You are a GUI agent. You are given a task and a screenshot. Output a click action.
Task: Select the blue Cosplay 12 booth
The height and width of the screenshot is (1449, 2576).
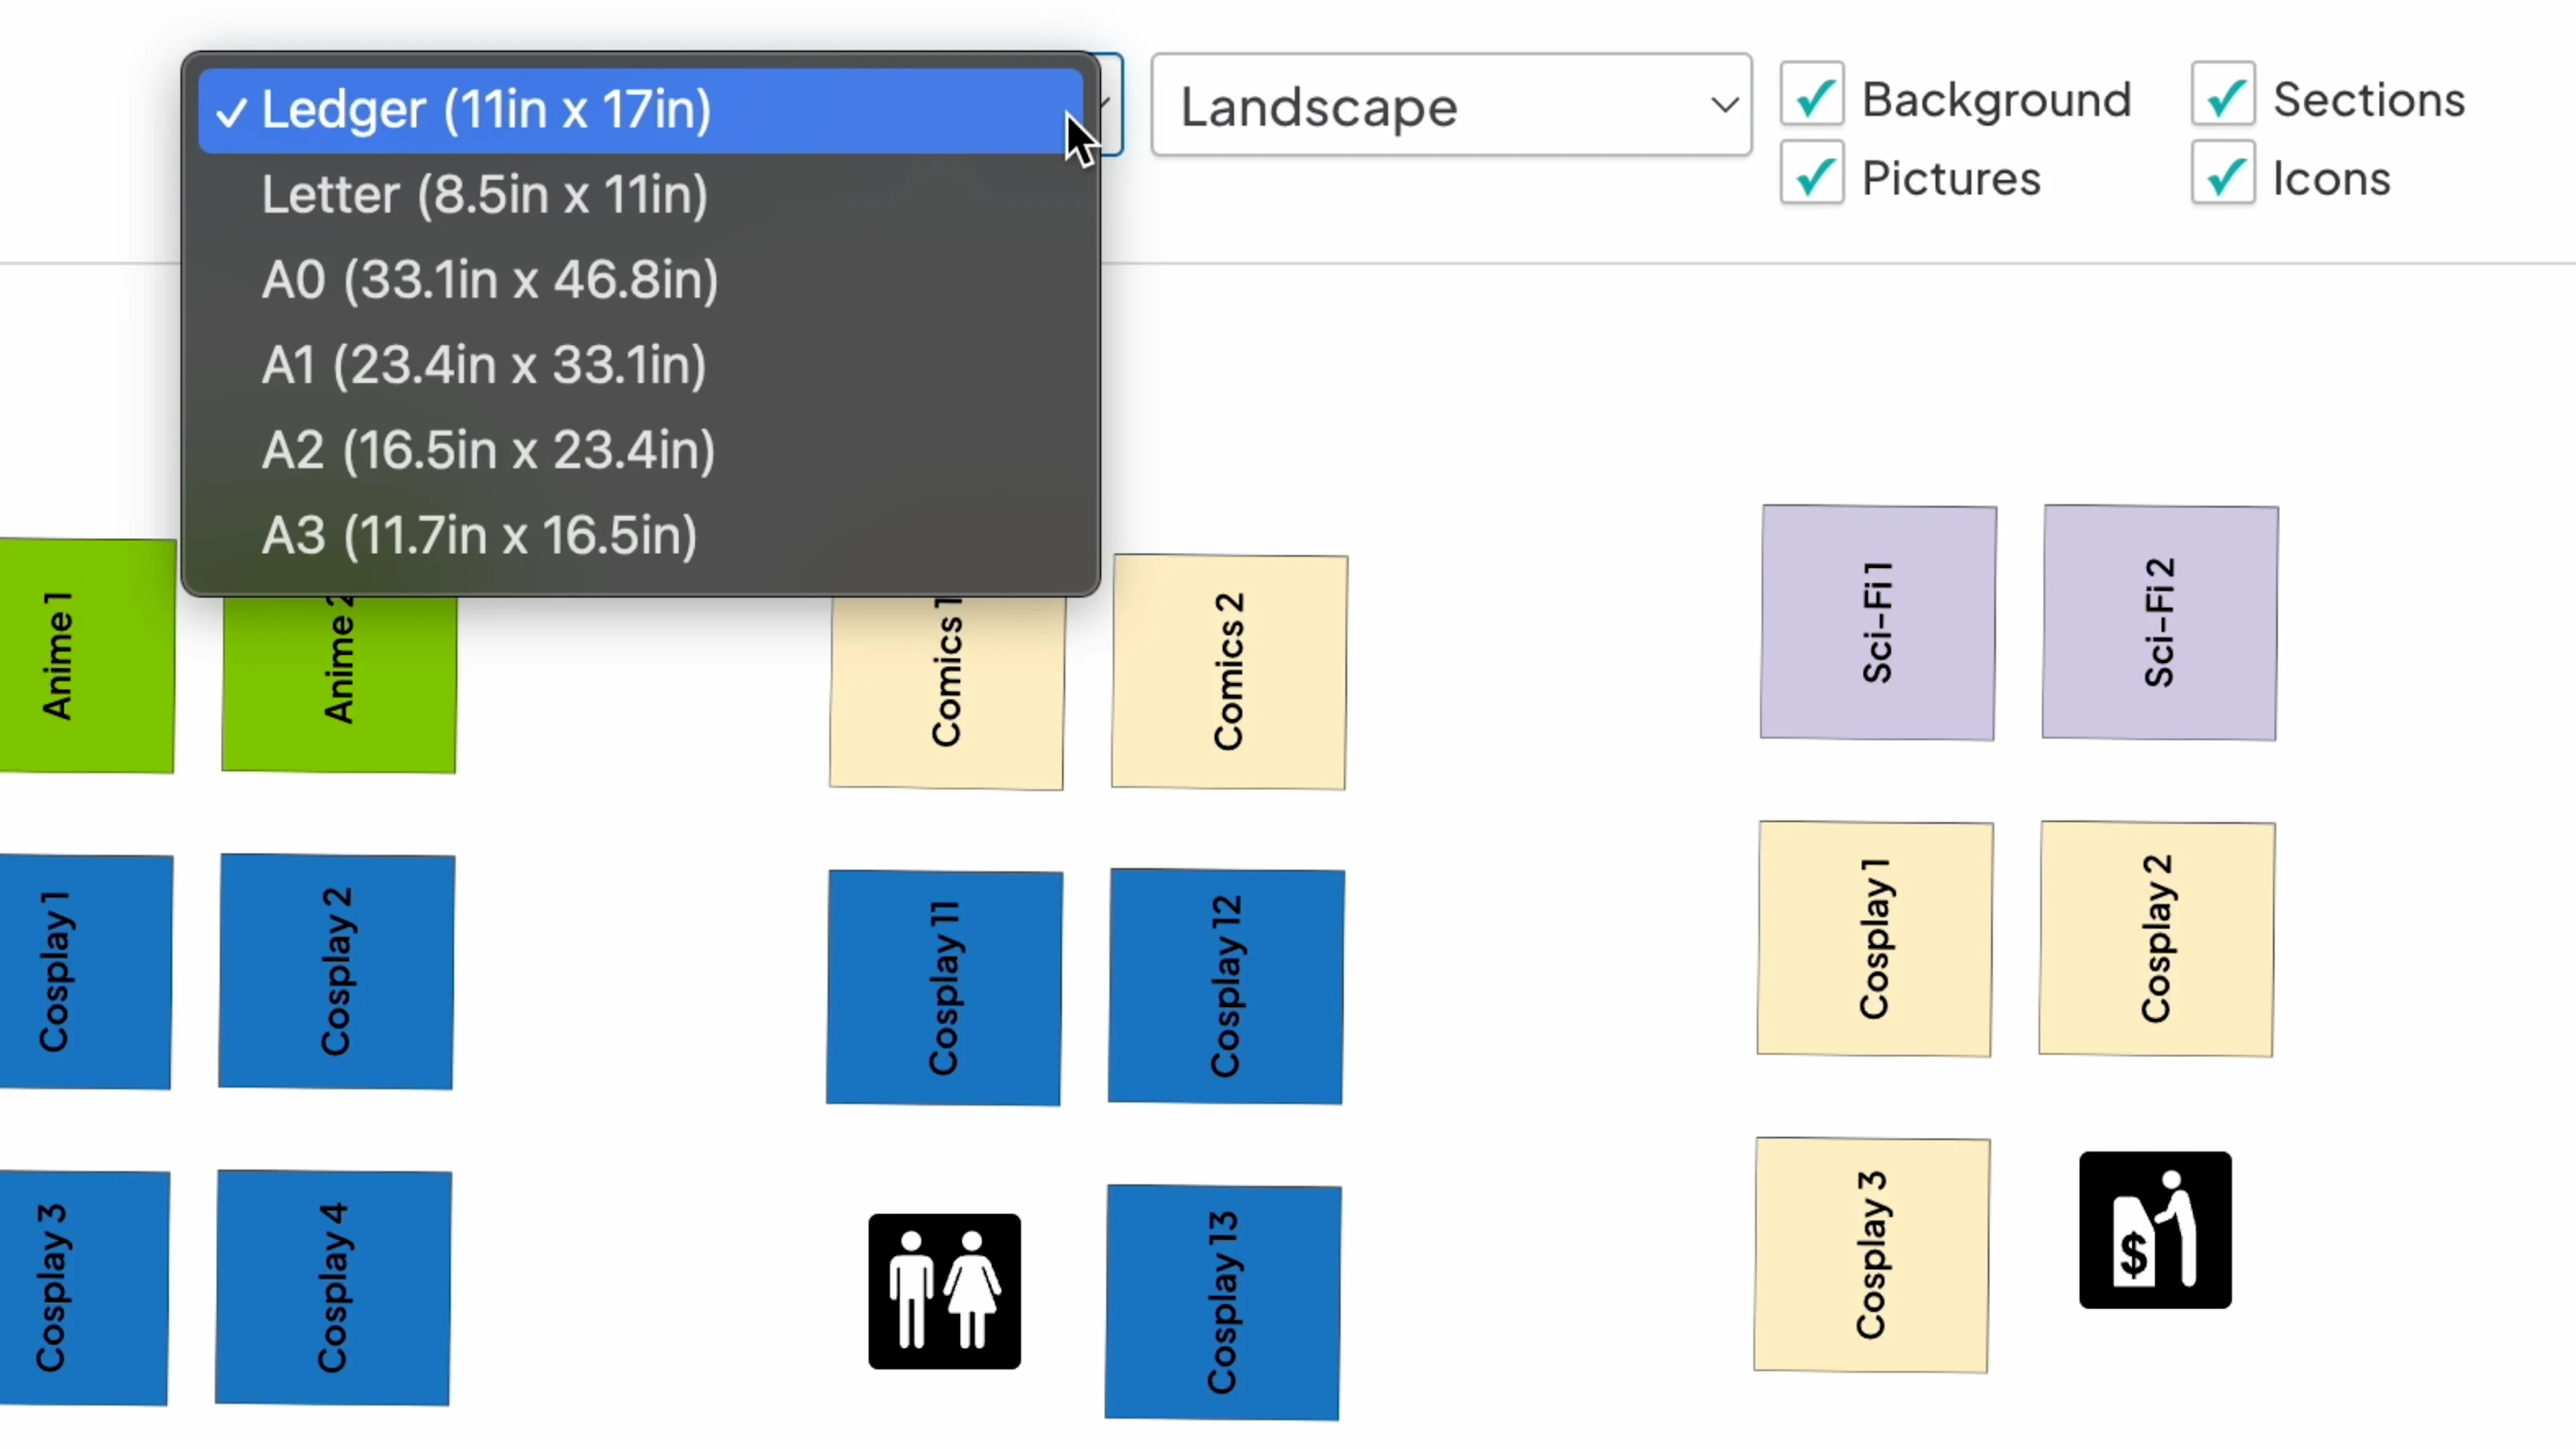[x=1226, y=987]
